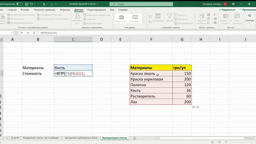Click the Примечания comments button
256x144 pixels.
[247, 10]
